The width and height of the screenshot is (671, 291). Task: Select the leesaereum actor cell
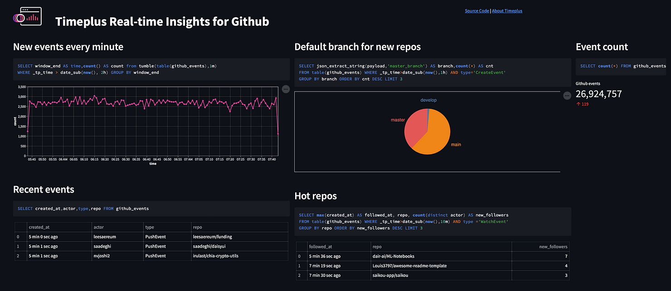click(x=117, y=236)
